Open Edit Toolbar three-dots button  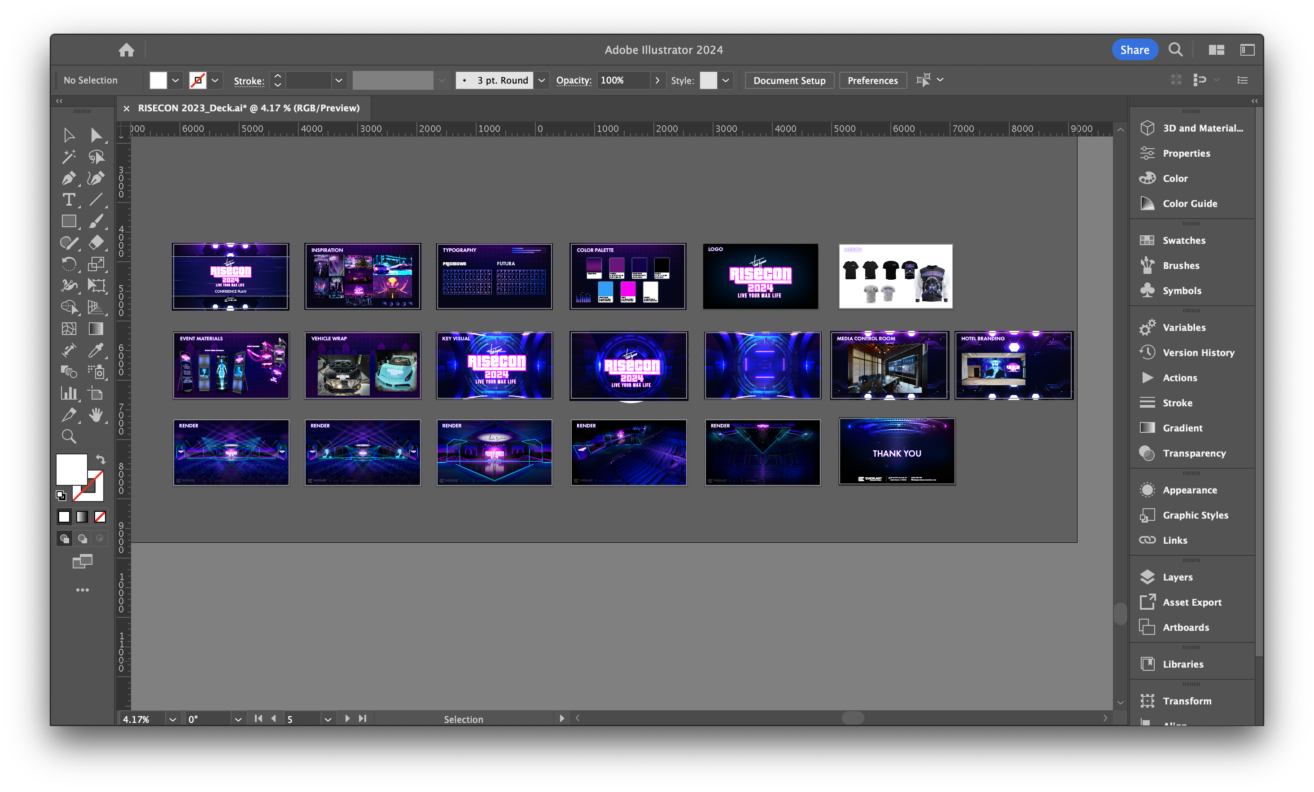pos(82,590)
